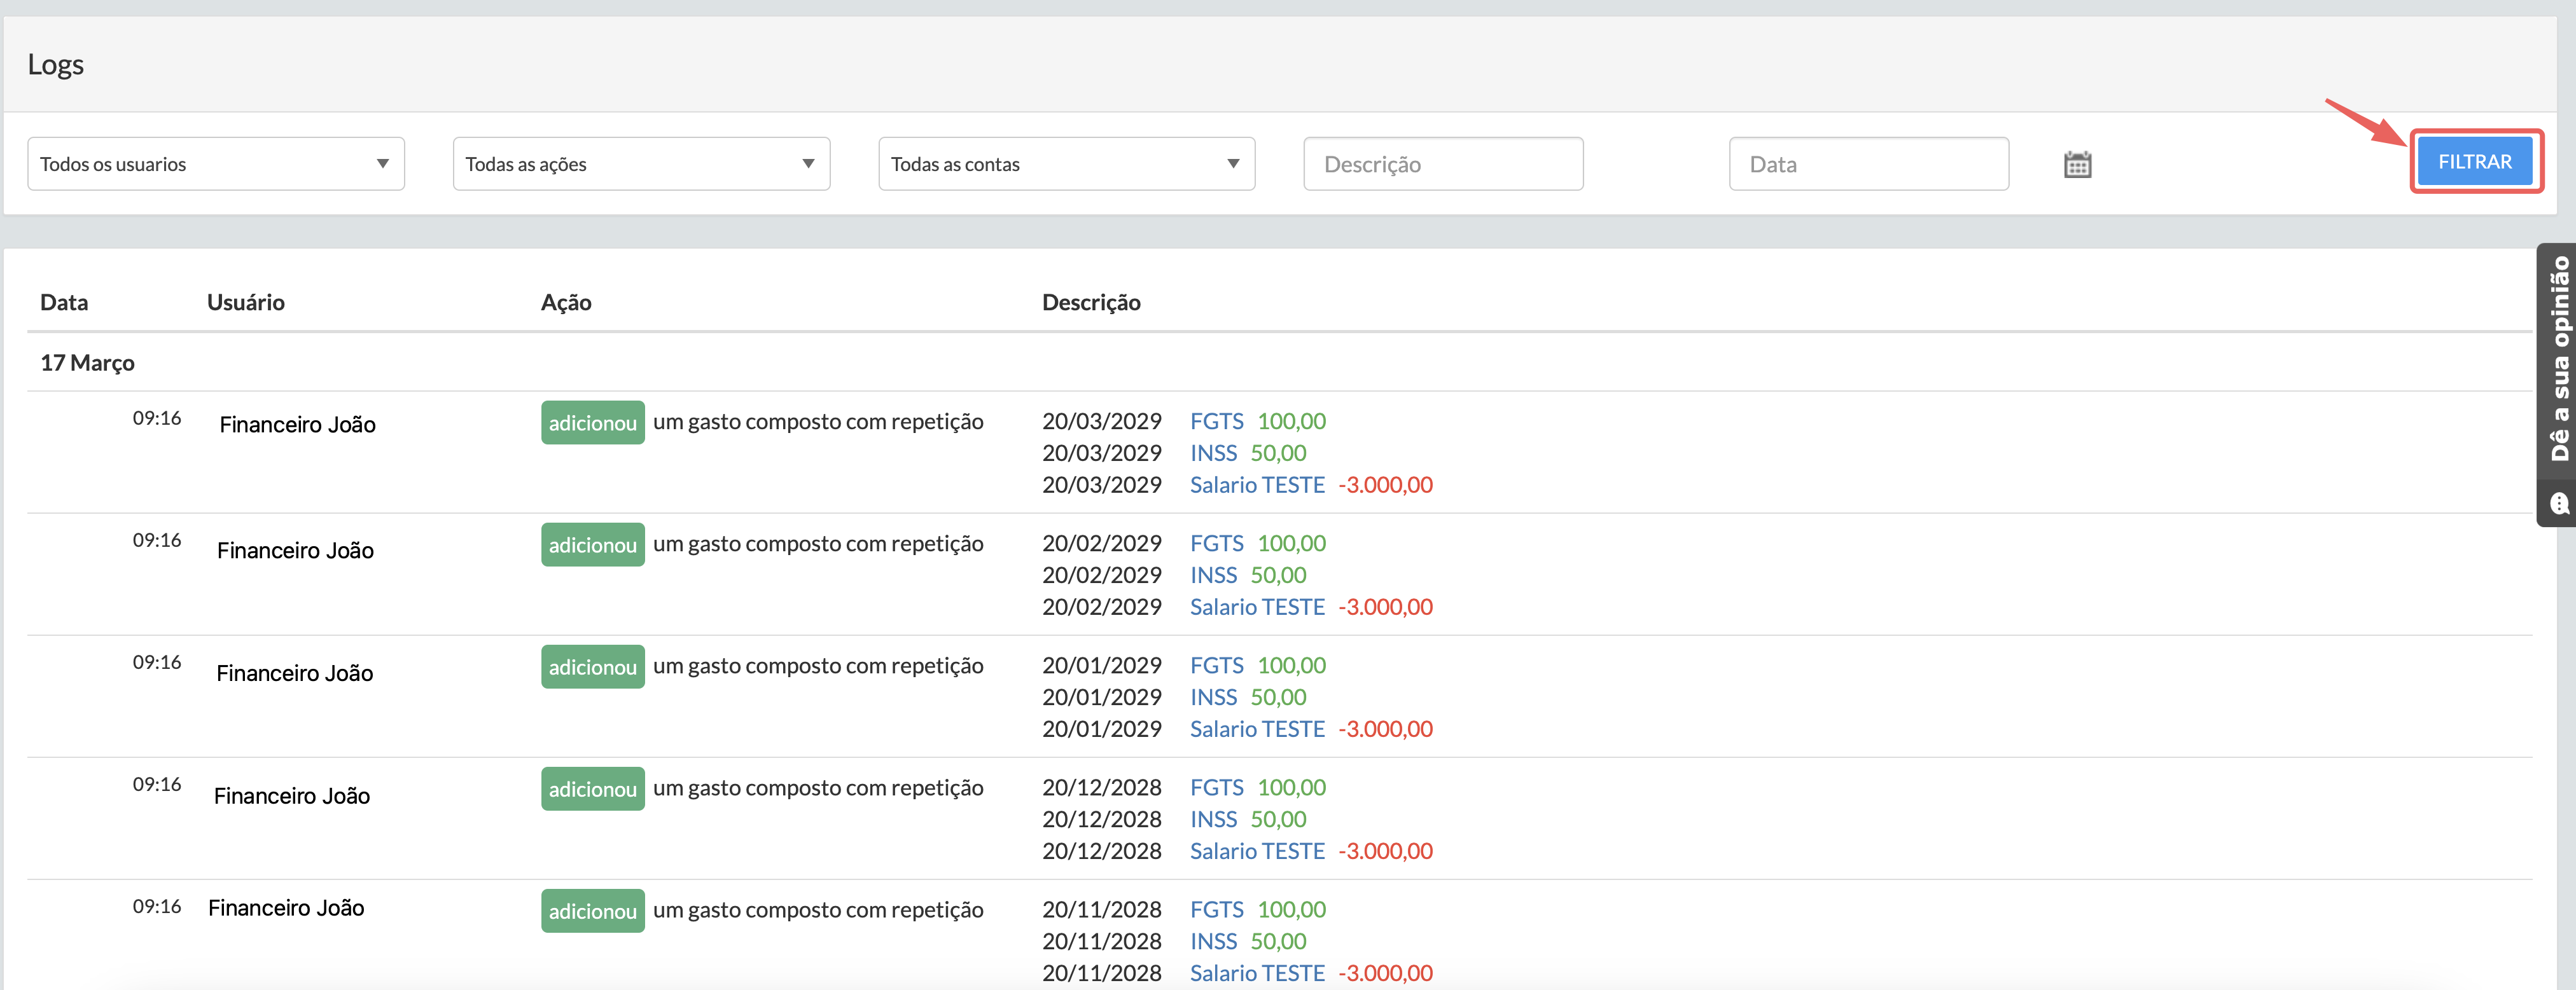
Task: Open the calendar date picker icon
Action: (x=2077, y=164)
